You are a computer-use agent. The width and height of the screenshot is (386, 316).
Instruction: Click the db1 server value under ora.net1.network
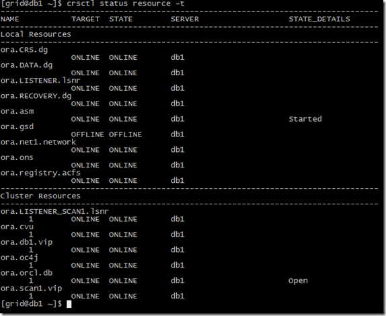(x=178, y=150)
